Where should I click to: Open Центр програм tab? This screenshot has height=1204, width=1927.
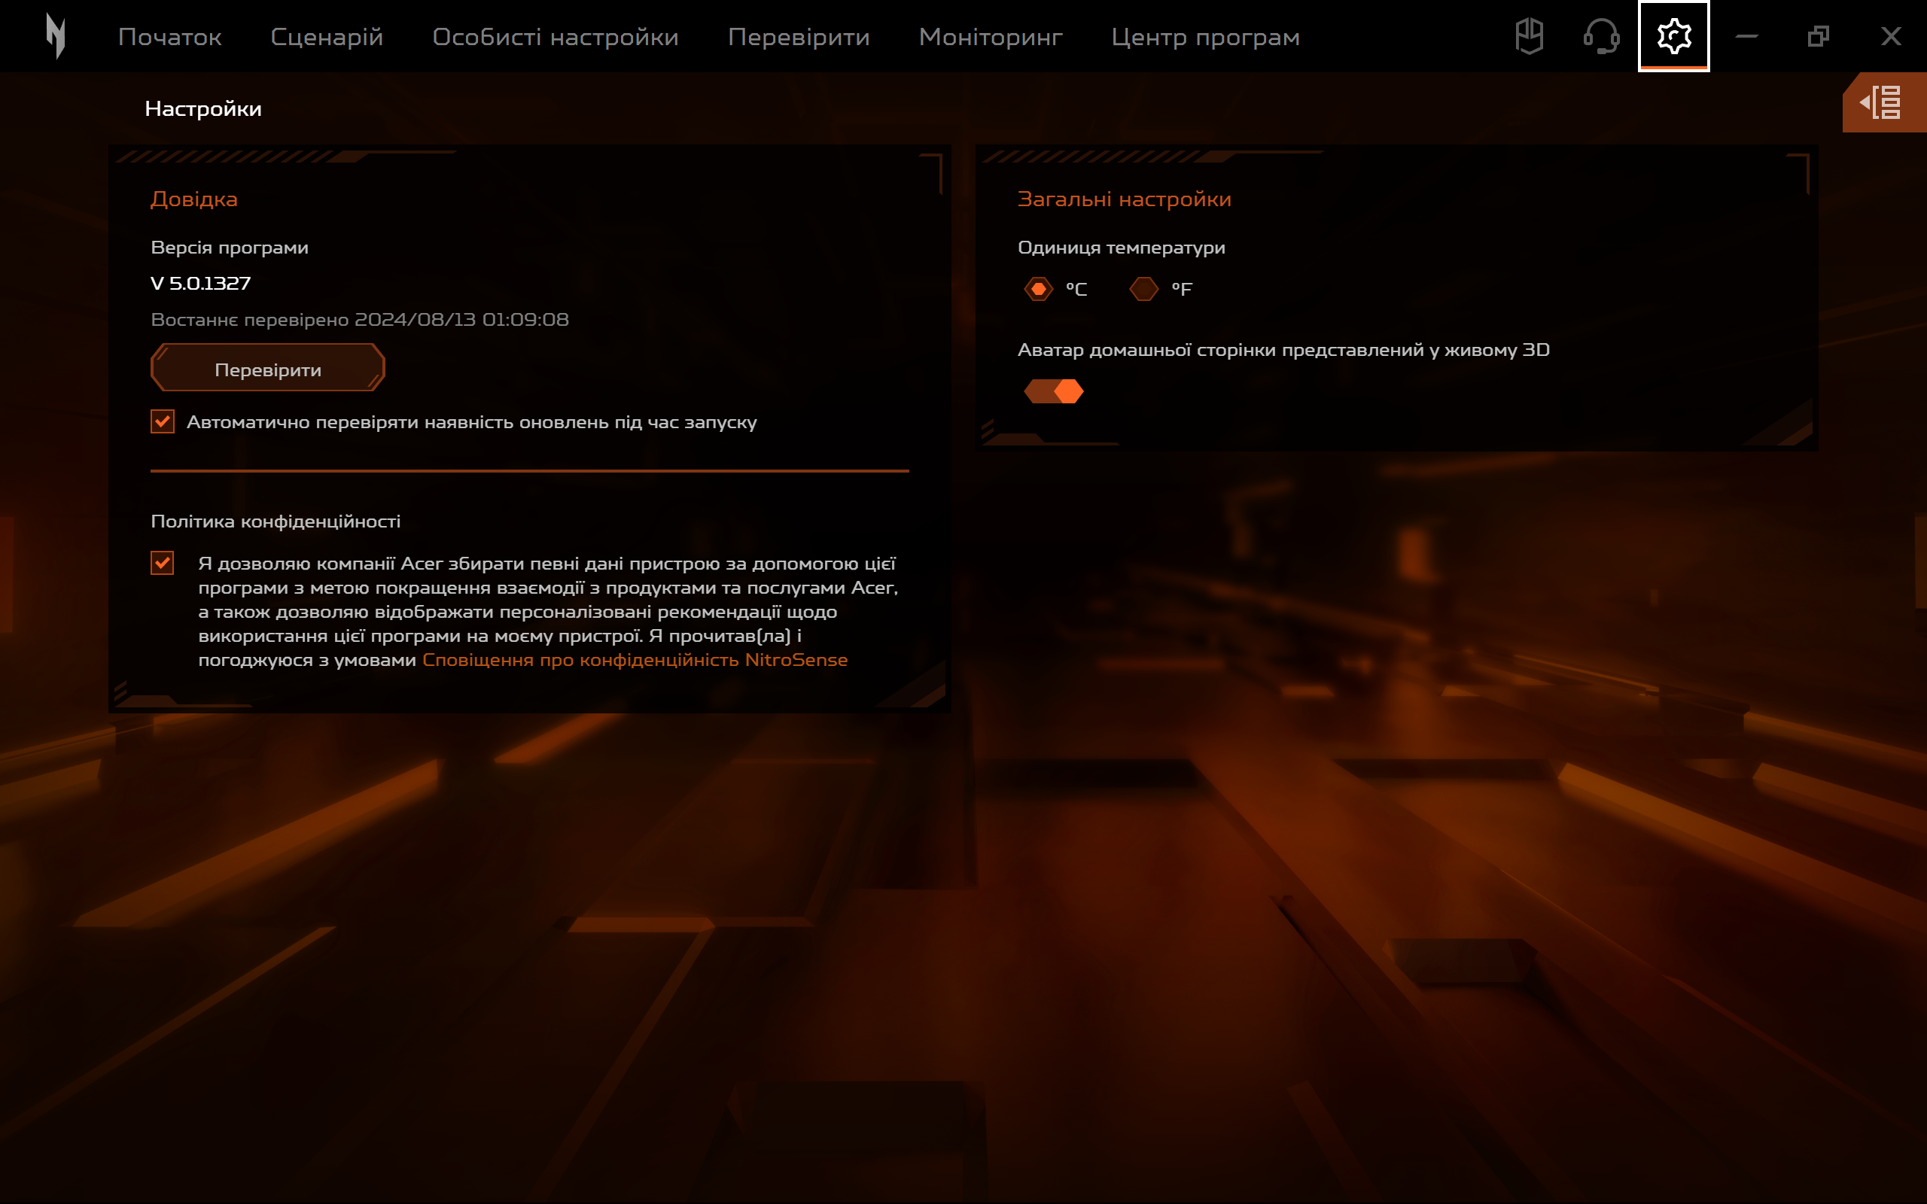(1205, 37)
